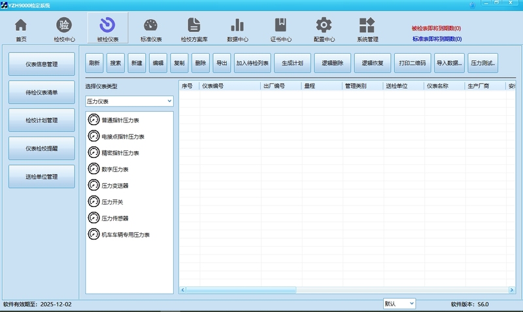Click the 删除 button
Image resolution: width=523 pixels, height=312 pixels.
(x=201, y=63)
